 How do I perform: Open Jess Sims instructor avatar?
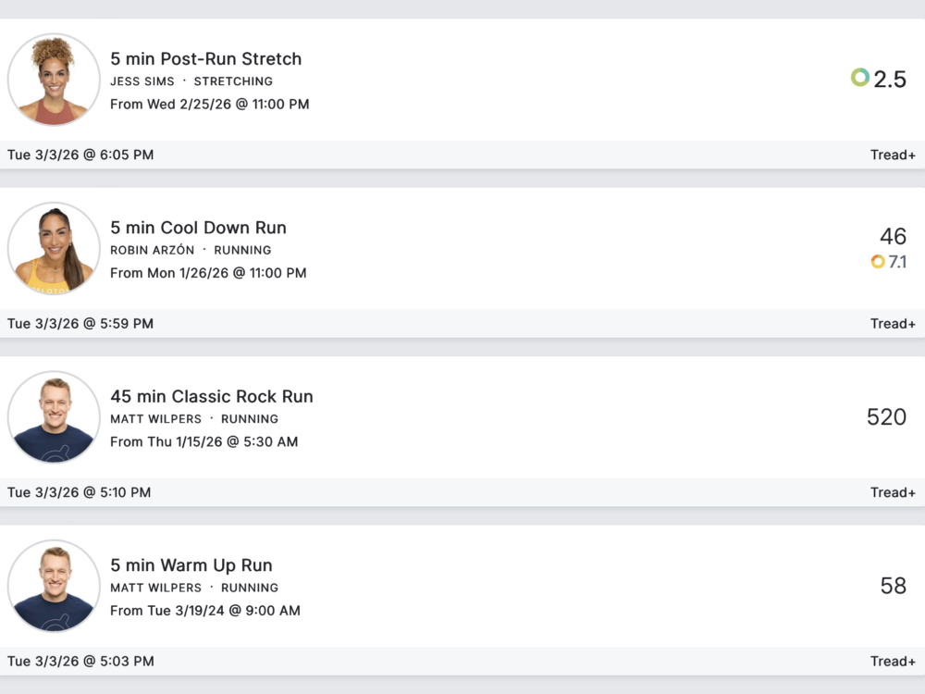tap(54, 80)
